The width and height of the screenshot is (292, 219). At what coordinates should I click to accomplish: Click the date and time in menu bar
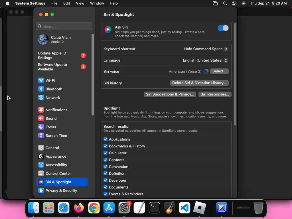pyautogui.click(x=268, y=3)
